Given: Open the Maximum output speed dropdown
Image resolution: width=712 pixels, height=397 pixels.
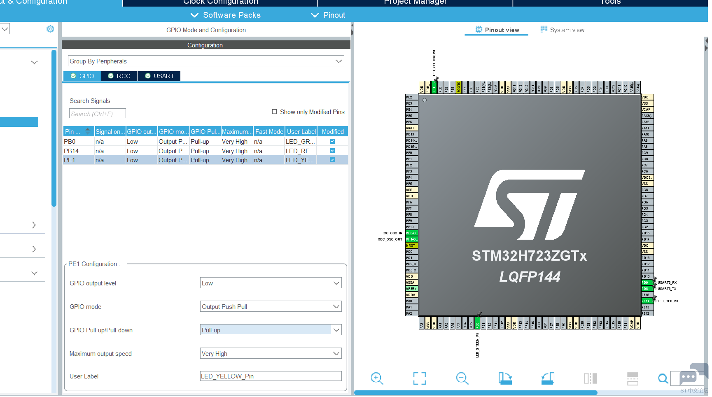Looking at the screenshot, I should [271, 353].
